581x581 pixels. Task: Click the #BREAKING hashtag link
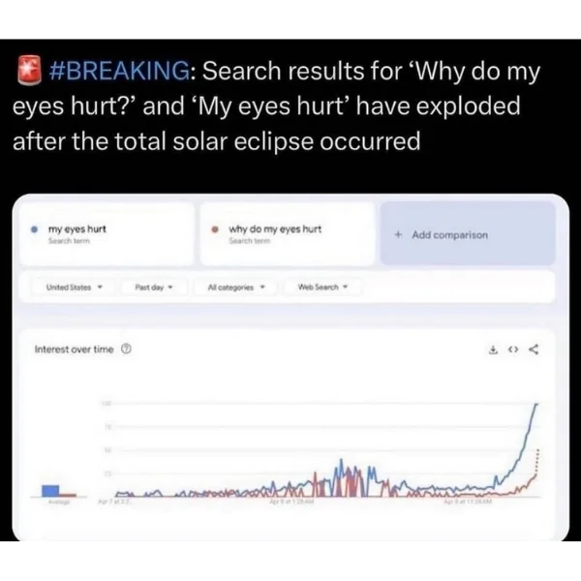(119, 71)
